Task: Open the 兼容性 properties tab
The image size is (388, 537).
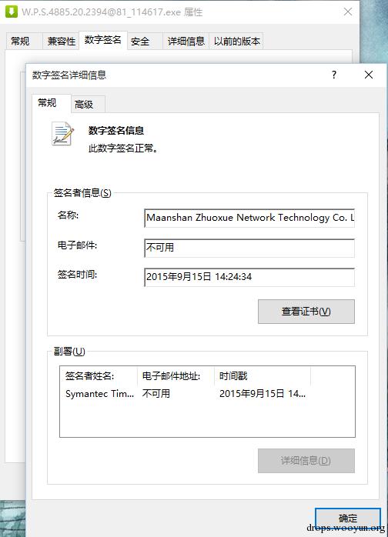Action: tap(62, 42)
